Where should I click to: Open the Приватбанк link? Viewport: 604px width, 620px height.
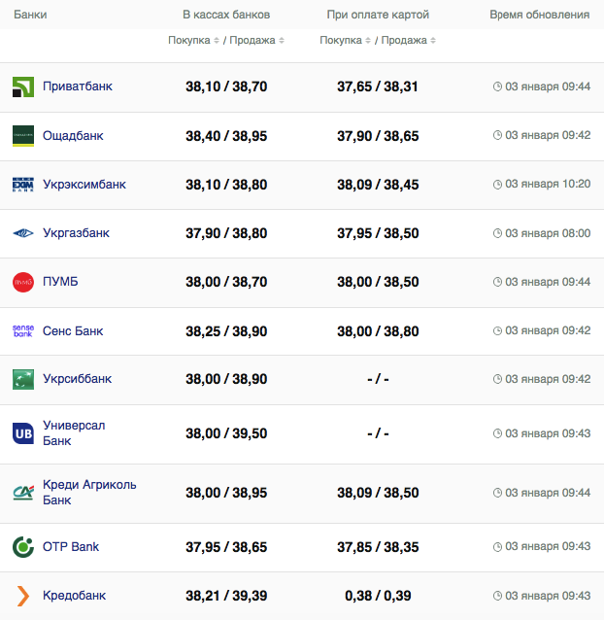click(78, 86)
